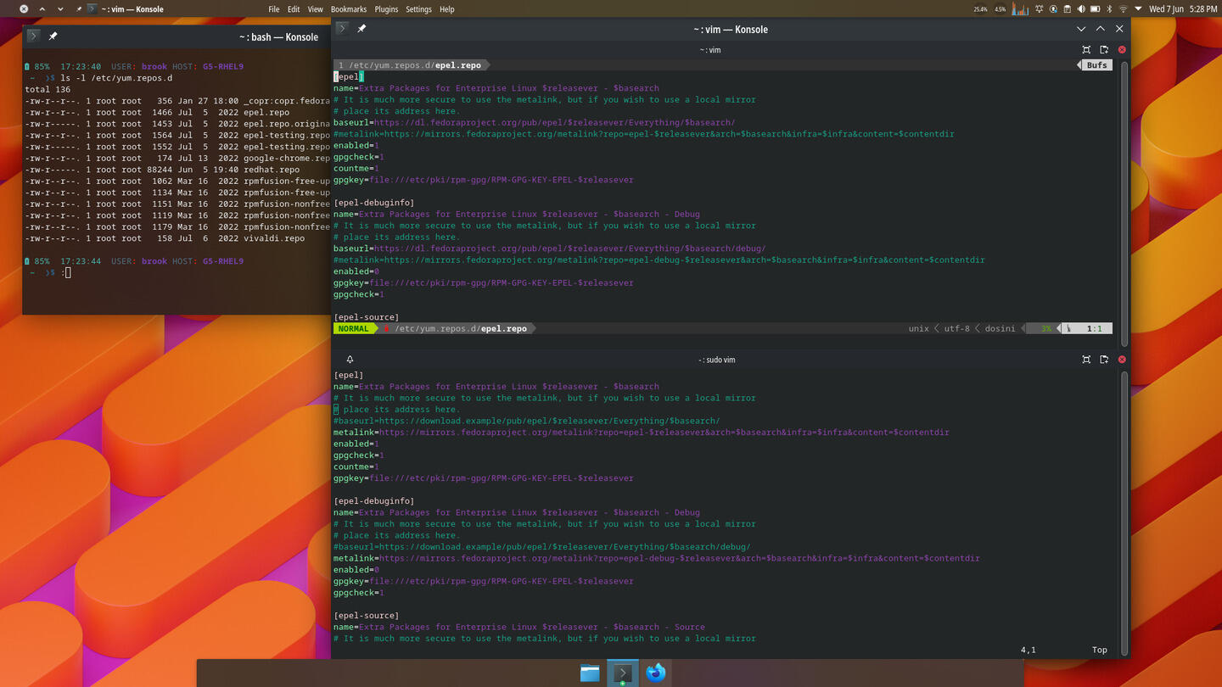Click baseurl dl.fedoraproject.org line under [epel]

(x=534, y=122)
